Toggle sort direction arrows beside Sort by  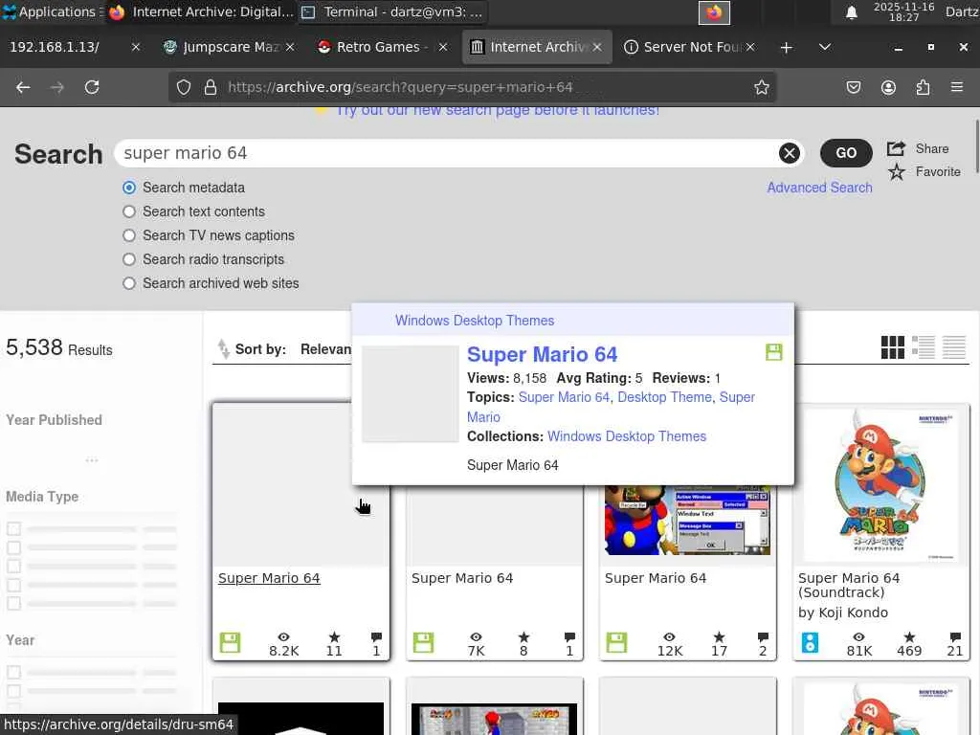coord(223,348)
